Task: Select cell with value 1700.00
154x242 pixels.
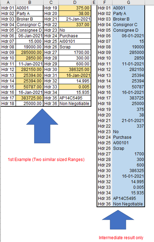Action: [x=75, y=53]
